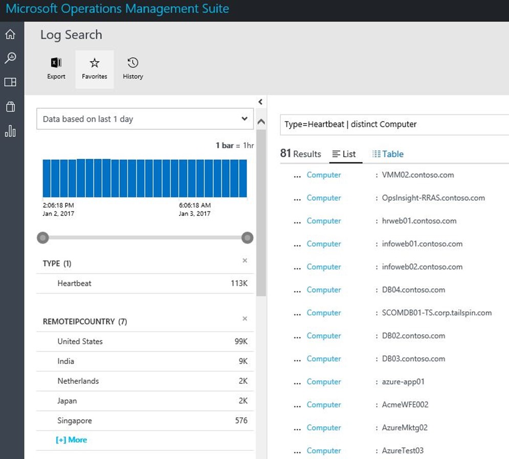Image resolution: width=509 pixels, height=459 pixels.
Task: Expand the SCOMDB01-TS.corp.tailspin.com result row
Action: (297, 313)
